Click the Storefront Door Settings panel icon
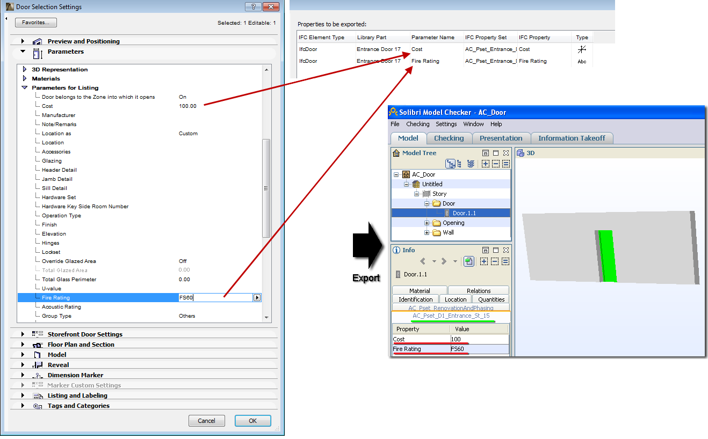The height and width of the screenshot is (439, 708). click(37, 334)
